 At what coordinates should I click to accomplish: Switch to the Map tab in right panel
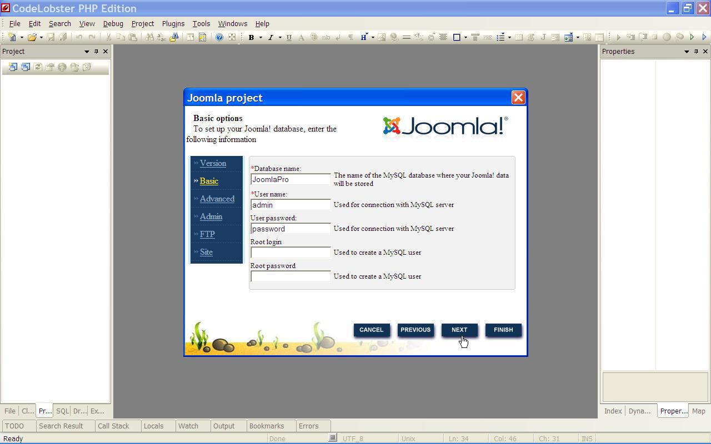(699, 411)
